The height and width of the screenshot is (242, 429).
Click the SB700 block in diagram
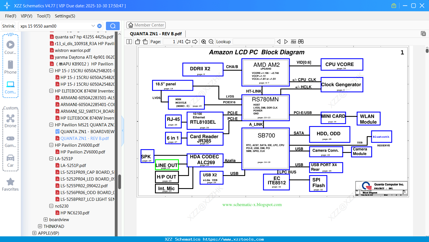tap(266, 148)
